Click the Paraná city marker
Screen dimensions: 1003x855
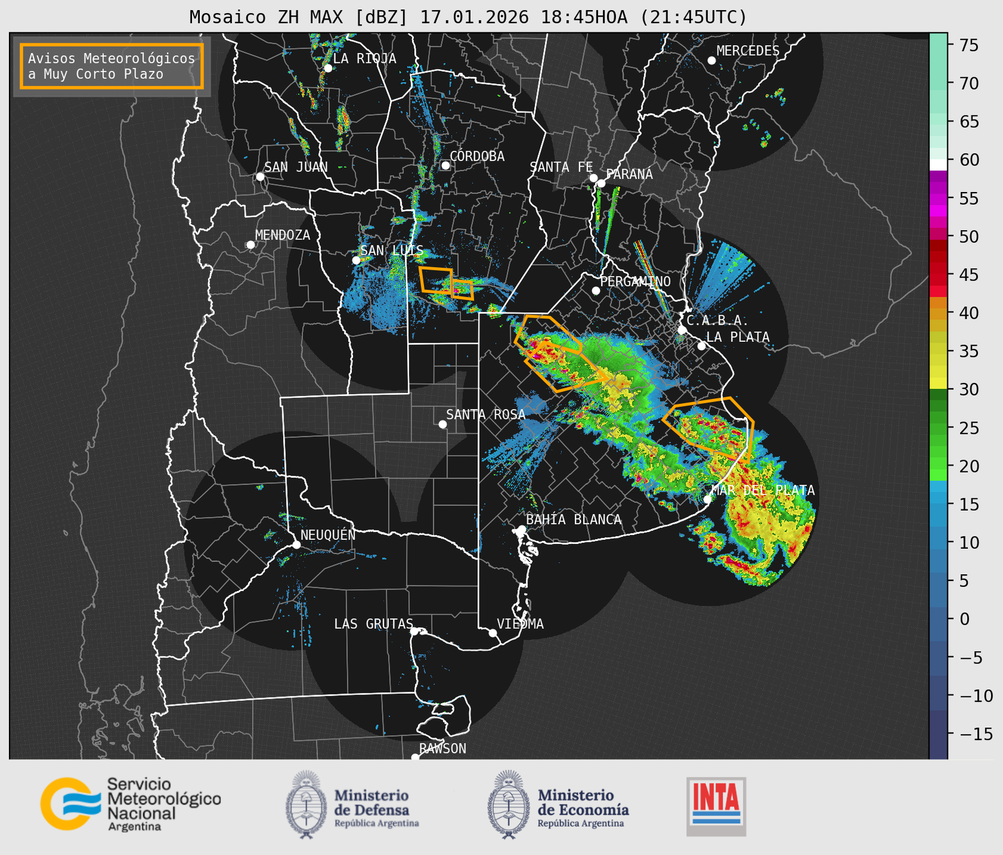point(601,183)
